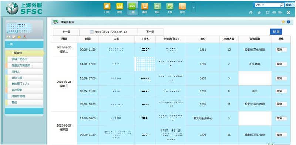The image size is (296, 145).
Task: Click the 出席人数 column header
Action: coord(229,39)
